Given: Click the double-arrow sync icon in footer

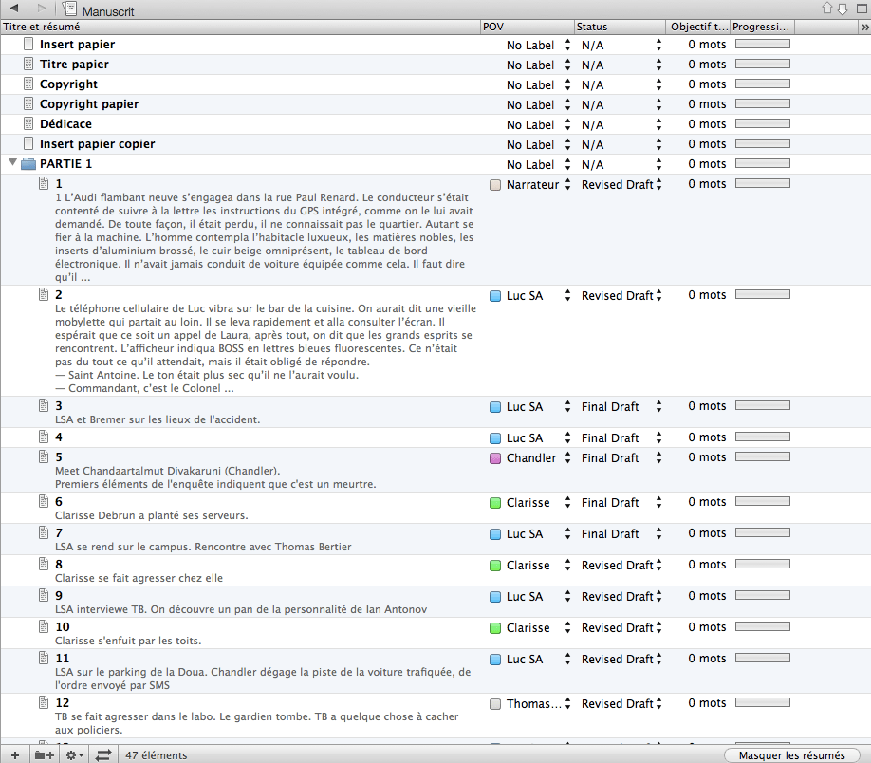Looking at the screenshot, I should (x=103, y=755).
